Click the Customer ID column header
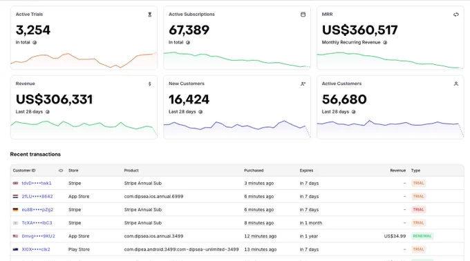The height and width of the screenshot is (261, 470). (x=24, y=171)
